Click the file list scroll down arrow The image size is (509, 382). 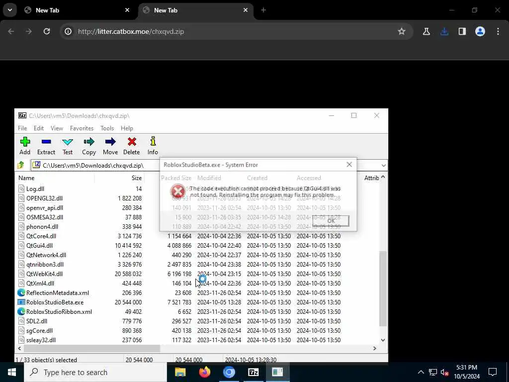tap(383, 340)
